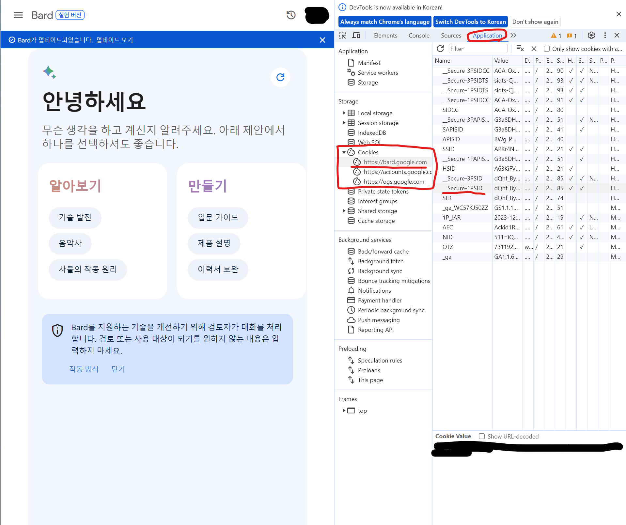Image resolution: width=626 pixels, height=525 pixels.
Task: Click the clear all cookies icon
Action: 520,49
